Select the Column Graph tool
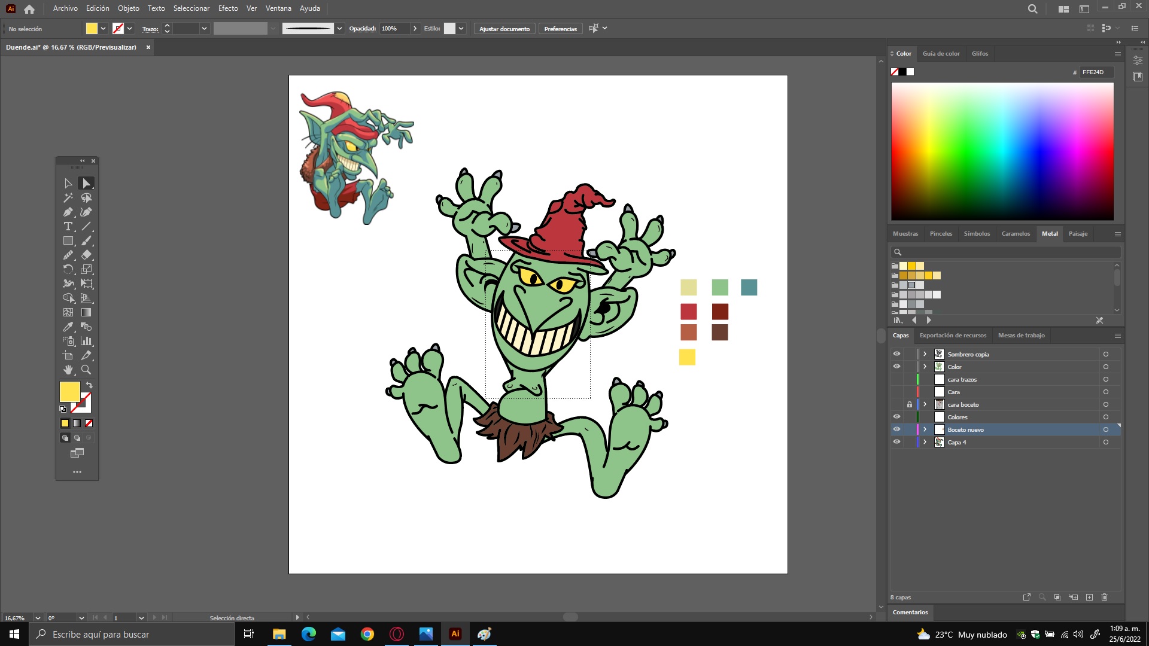 click(x=86, y=341)
